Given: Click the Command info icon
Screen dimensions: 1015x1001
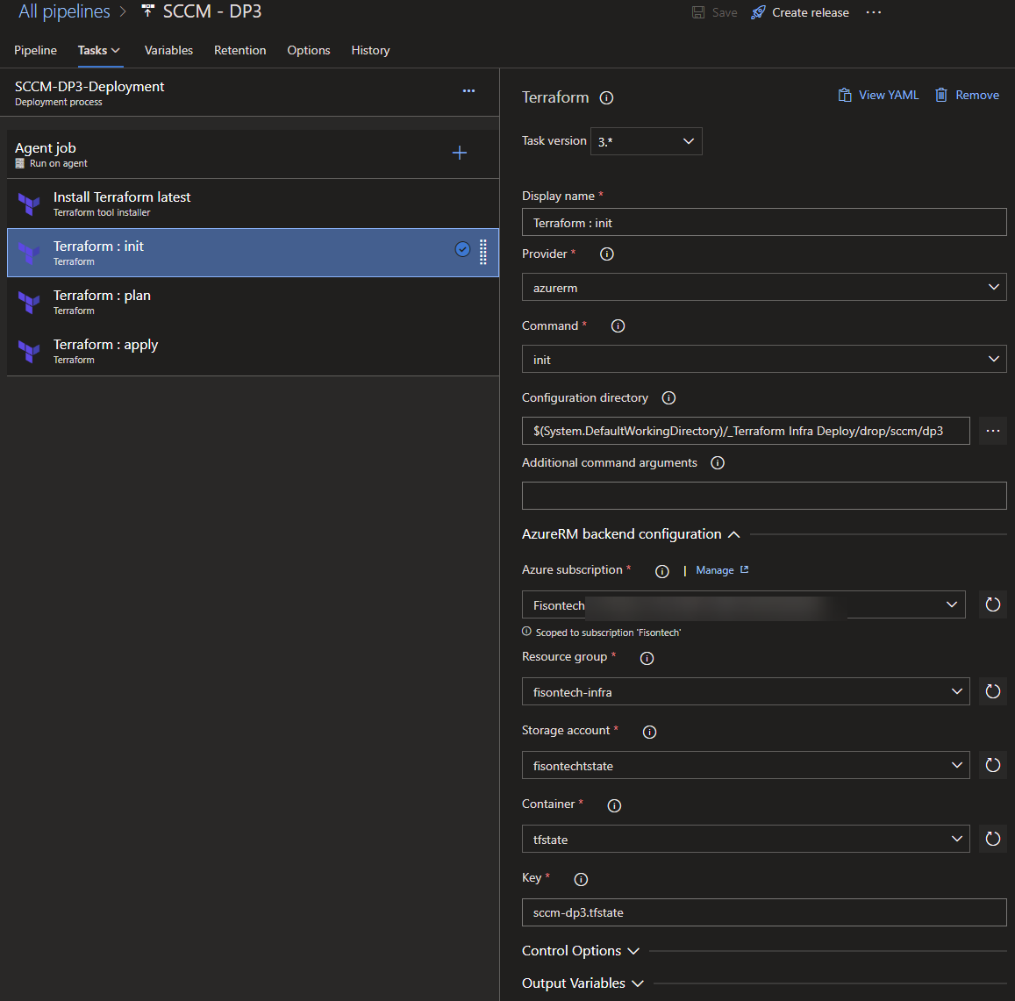Looking at the screenshot, I should pos(618,325).
